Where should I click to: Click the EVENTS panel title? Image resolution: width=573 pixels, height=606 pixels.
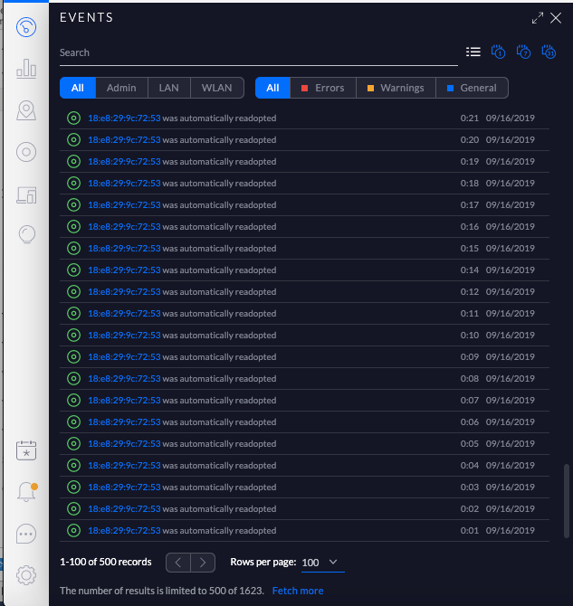click(x=86, y=17)
